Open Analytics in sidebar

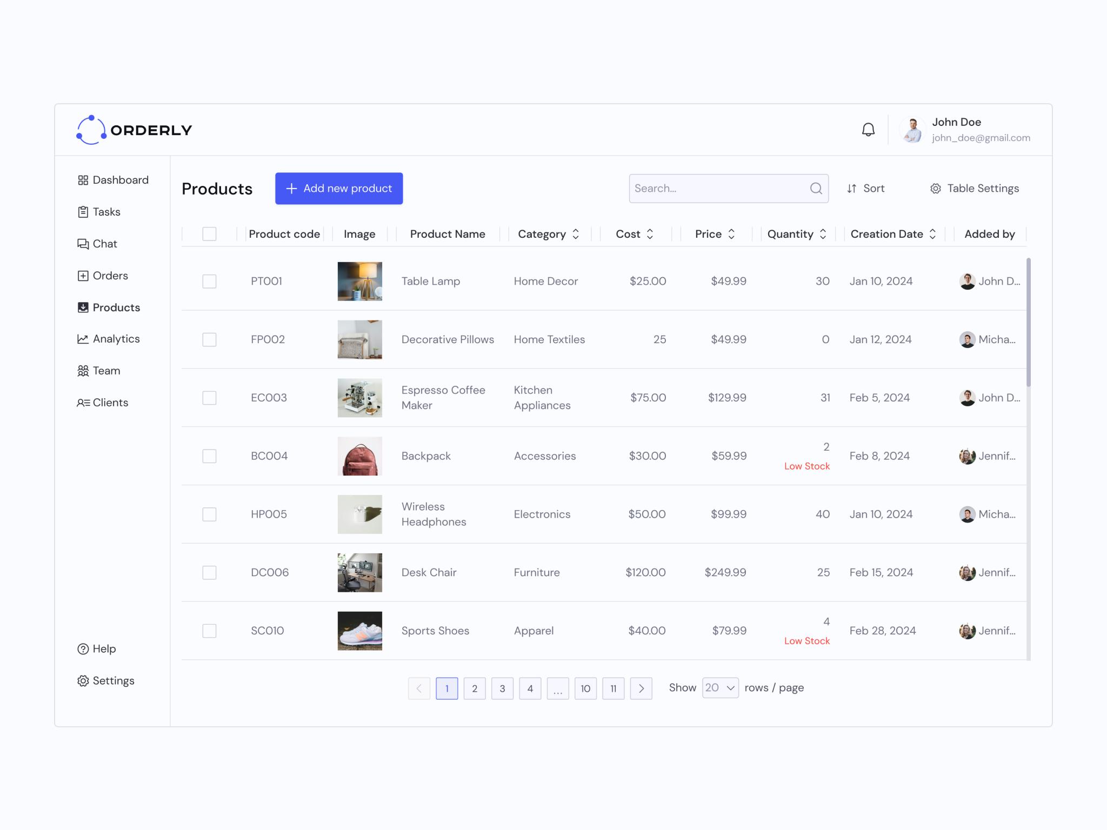pos(109,339)
